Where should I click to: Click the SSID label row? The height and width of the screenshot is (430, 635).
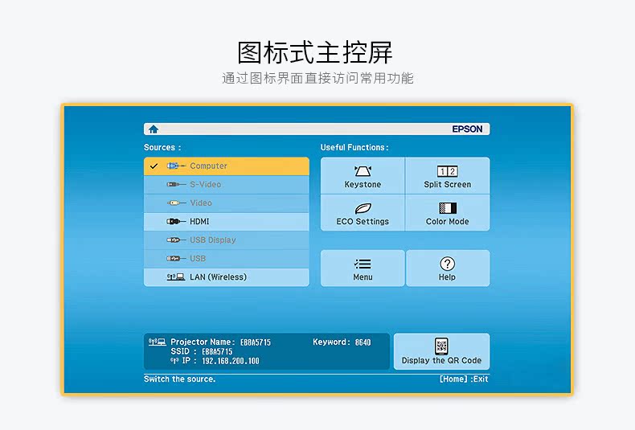(202, 351)
